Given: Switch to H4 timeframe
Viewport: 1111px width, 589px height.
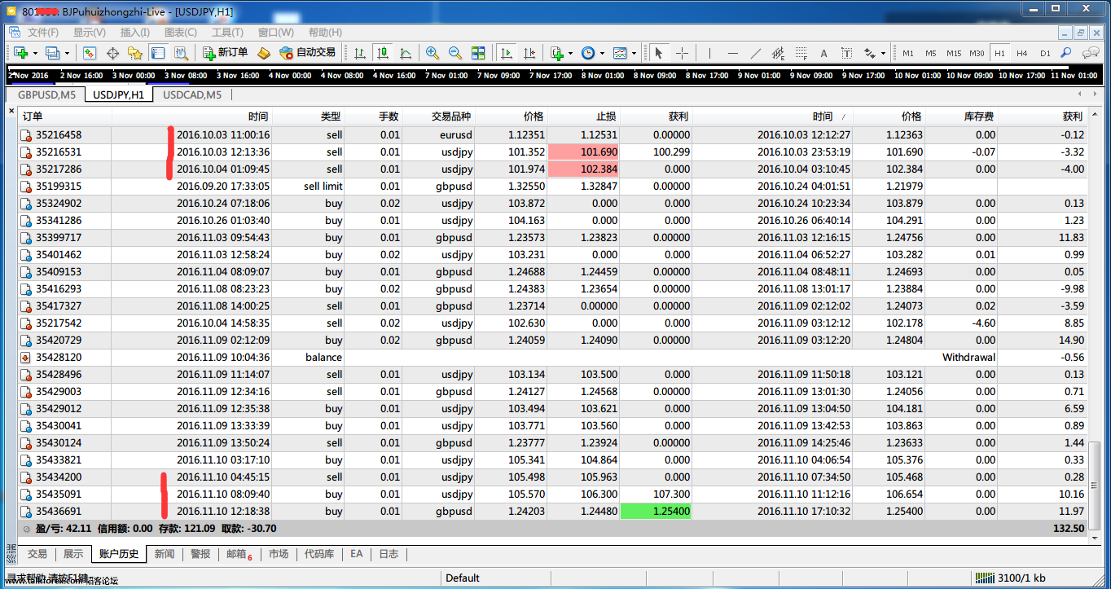Looking at the screenshot, I should [1022, 53].
